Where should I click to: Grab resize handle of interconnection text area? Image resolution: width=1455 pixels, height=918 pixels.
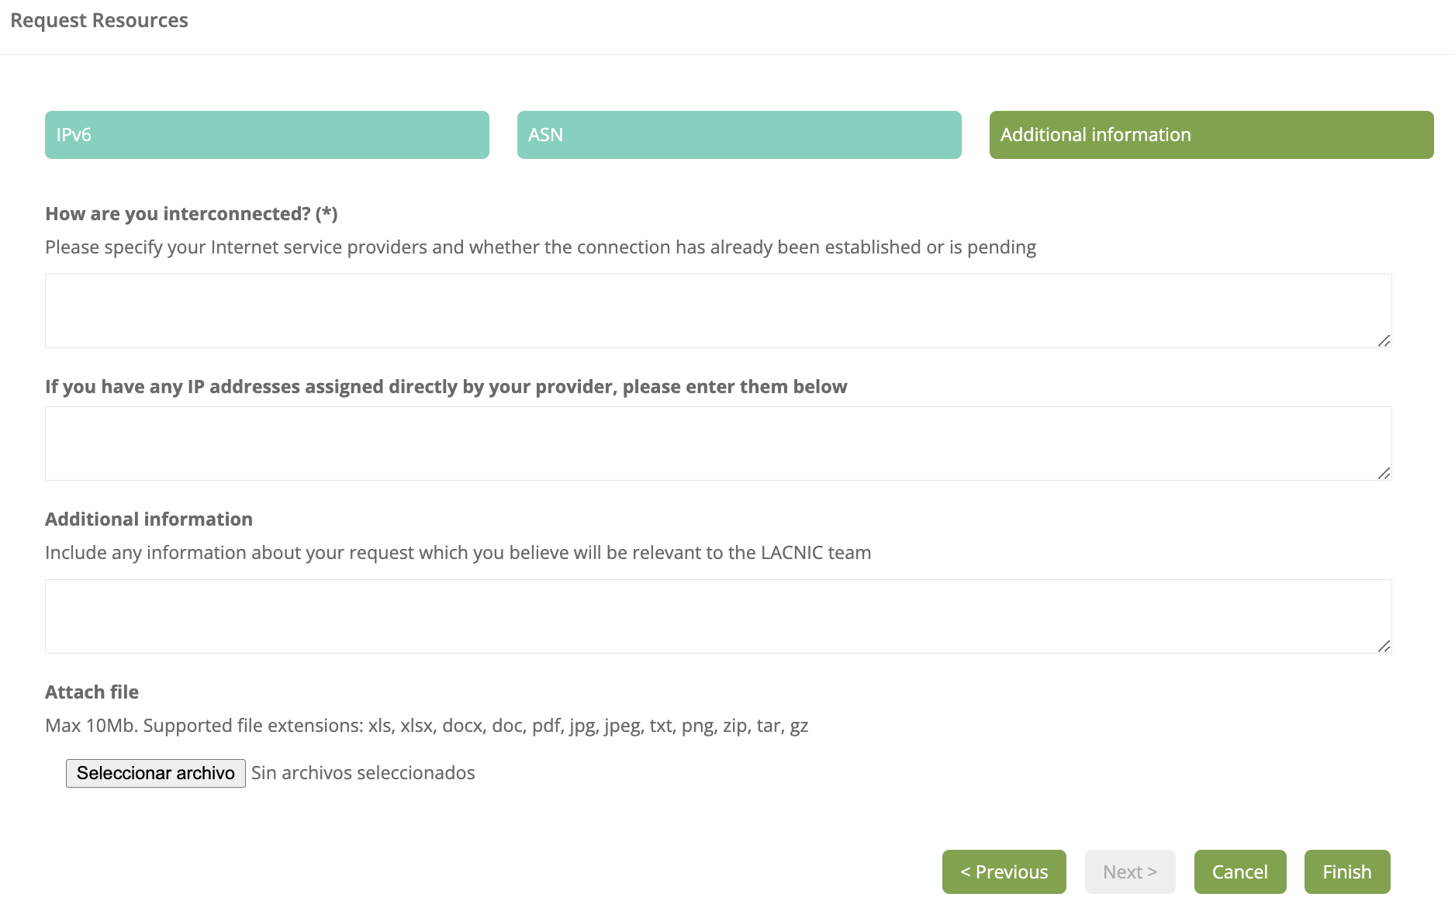1384,340
